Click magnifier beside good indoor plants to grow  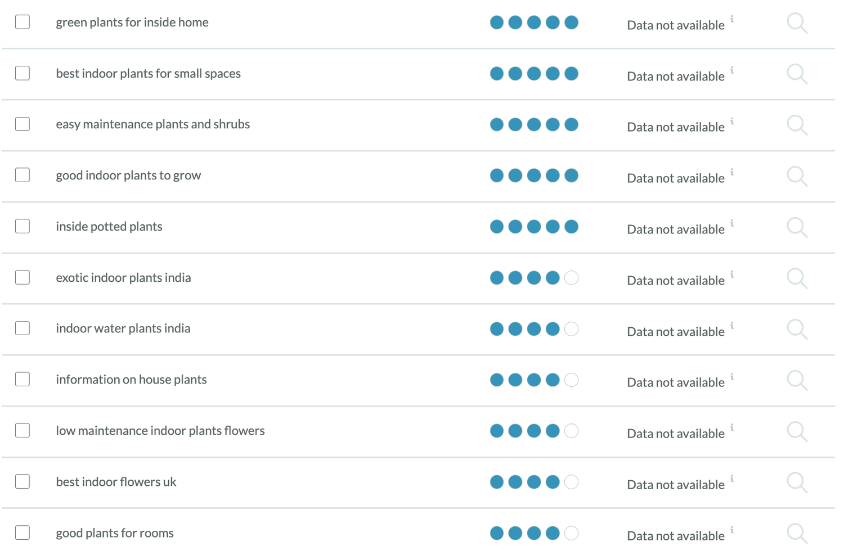coord(797,176)
